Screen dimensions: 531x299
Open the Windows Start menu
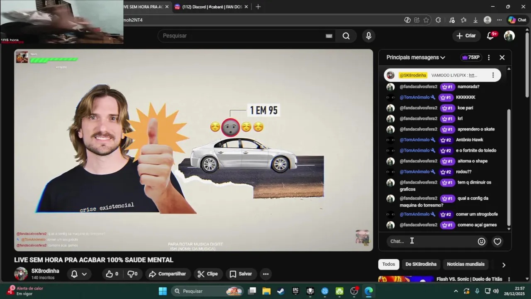[163, 291]
